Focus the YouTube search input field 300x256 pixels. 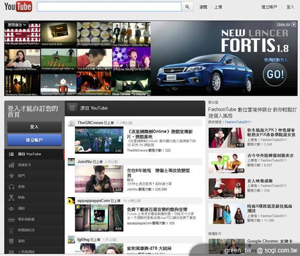tap(109, 7)
